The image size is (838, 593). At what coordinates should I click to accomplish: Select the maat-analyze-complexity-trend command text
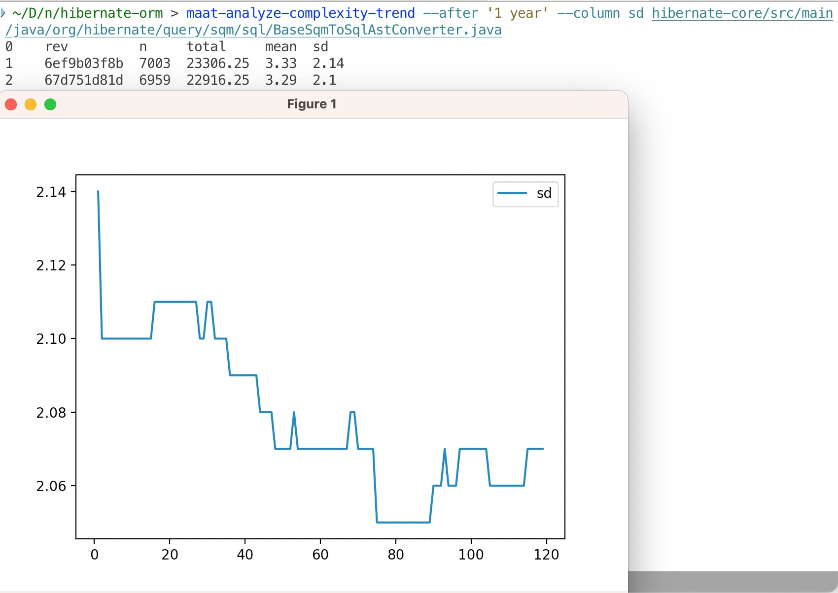click(301, 13)
